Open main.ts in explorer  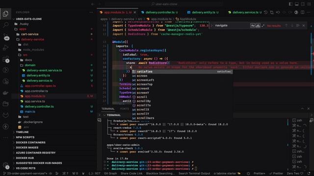click(30, 111)
